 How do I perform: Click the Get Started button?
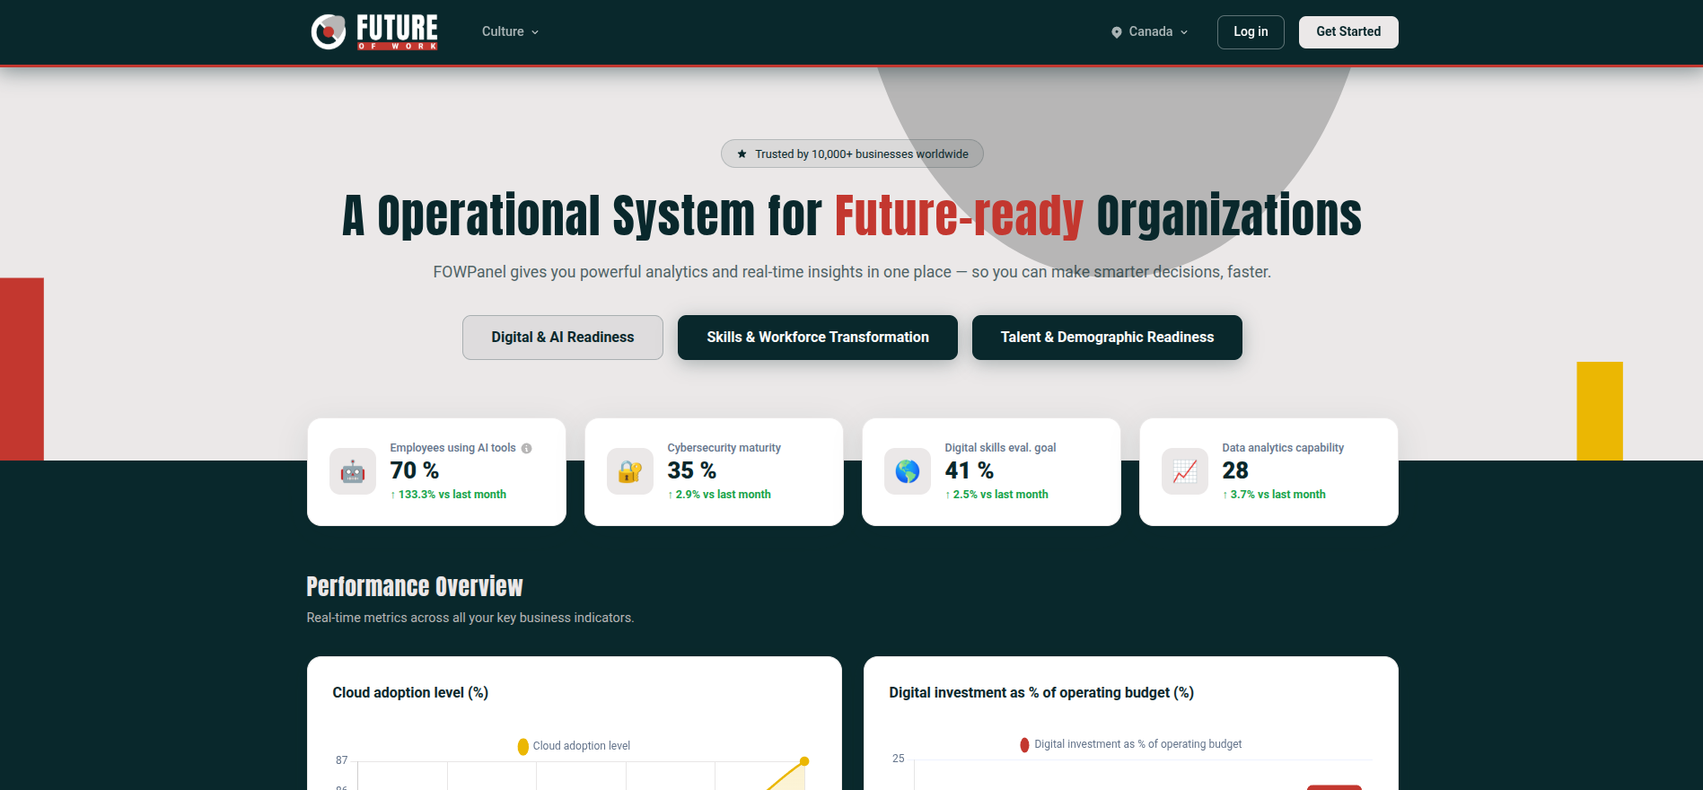[x=1348, y=31]
